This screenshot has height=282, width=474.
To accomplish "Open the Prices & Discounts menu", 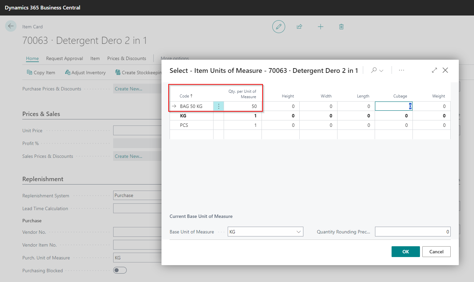I will [127, 58].
